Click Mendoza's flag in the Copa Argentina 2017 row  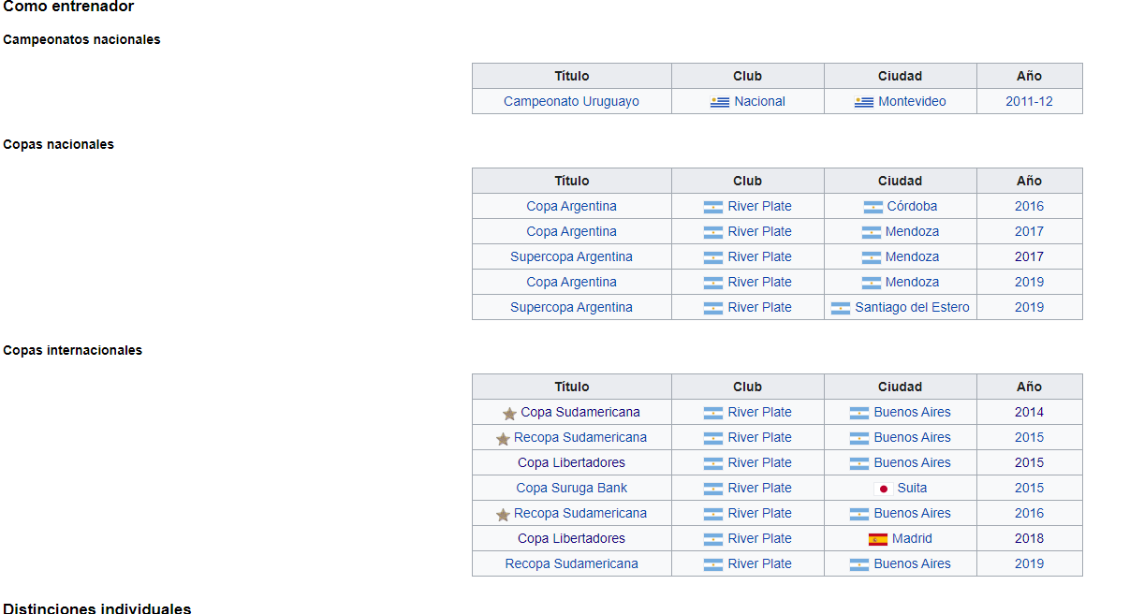click(872, 232)
